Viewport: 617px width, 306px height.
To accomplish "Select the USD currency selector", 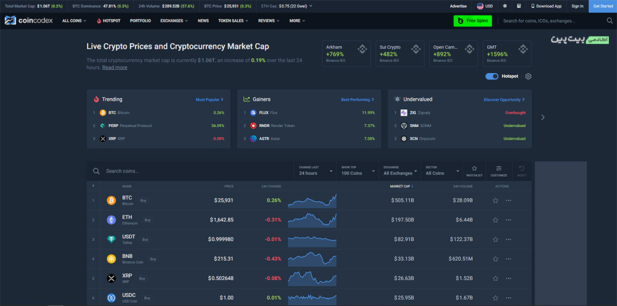I will (x=485, y=6).
